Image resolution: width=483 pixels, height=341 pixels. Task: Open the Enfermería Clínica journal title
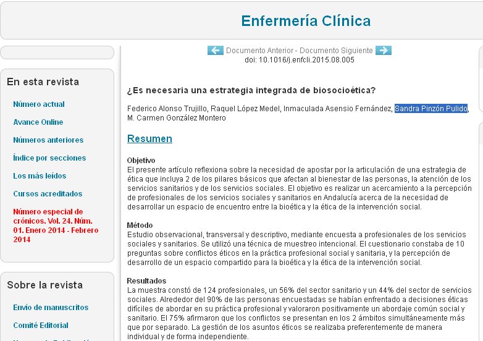tap(306, 21)
